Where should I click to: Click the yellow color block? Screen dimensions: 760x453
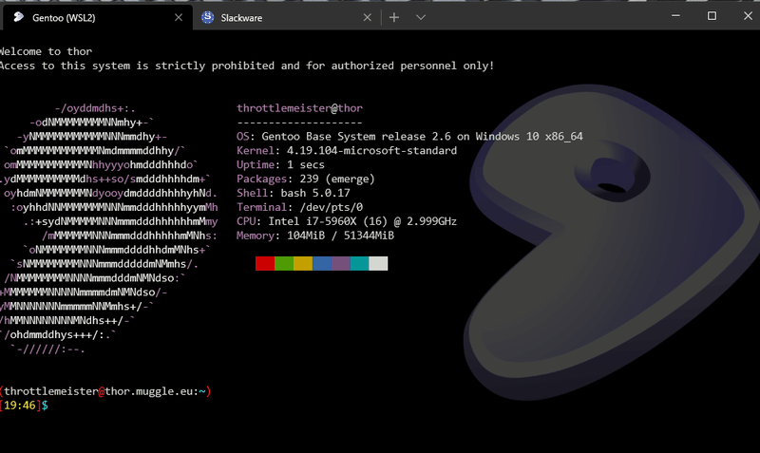pos(303,264)
